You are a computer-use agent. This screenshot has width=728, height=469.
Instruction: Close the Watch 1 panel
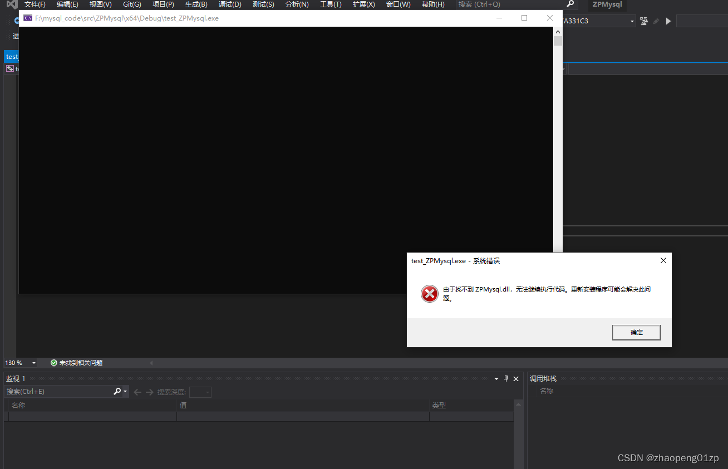pyautogui.click(x=516, y=378)
